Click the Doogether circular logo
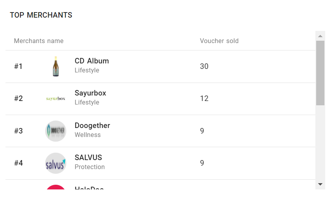 (56, 131)
